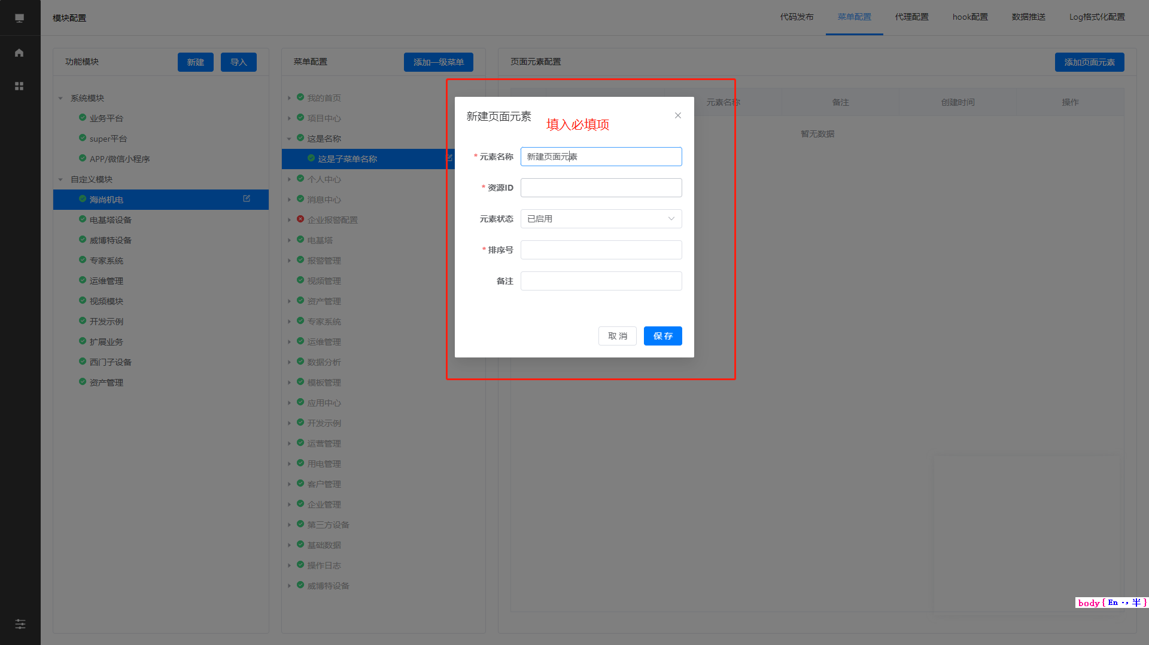
Task: Click green status icon next to 视频管理 menu
Action: 300,280
